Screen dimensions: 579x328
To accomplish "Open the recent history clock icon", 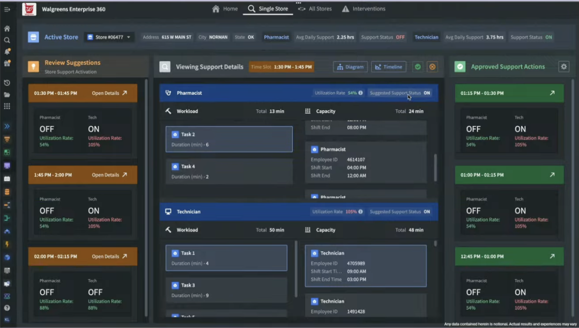I will pyautogui.click(x=7, y=83).
